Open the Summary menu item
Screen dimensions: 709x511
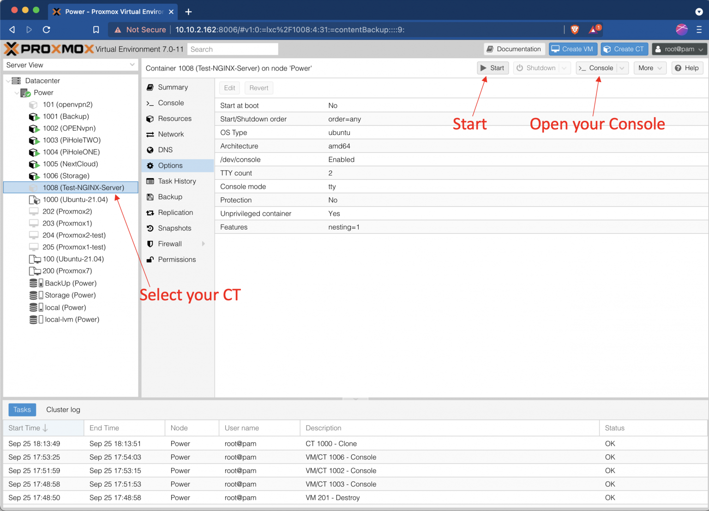click(x=173, y=87)
